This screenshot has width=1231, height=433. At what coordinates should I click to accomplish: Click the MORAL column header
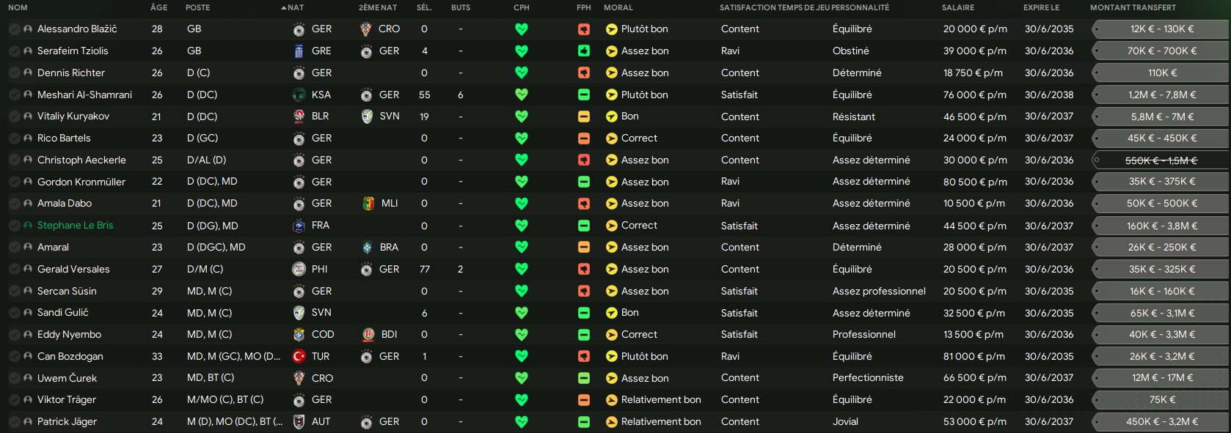[x=618, y=7]
